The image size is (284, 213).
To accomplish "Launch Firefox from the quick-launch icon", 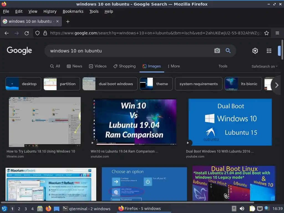I will pos(48,209).
